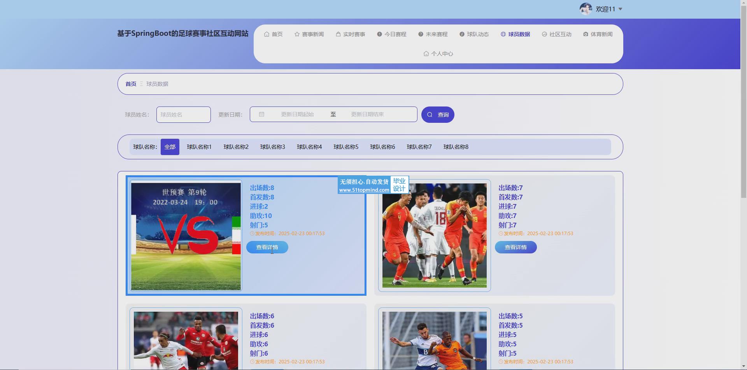The image size is (747, 370).
Task: Click the bag icon next to 实时赛事
Action: (x=338, y=34)
